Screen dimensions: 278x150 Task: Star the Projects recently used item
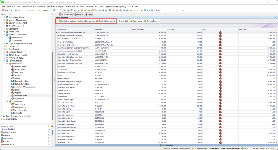(x=48, y=135)
